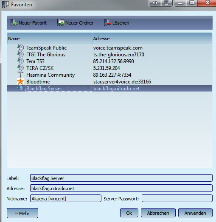Create a folder via Neuer Ordner
Image resolution: width=216 pixels, height=222 pixels.
(x=75, y=23)
